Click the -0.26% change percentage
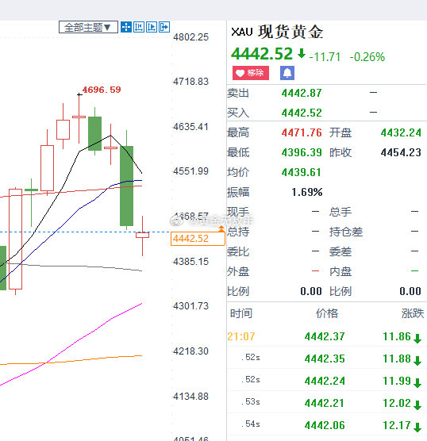Image resolution: width=427 pixels, height=441 pixels. (x=367, y=57)
